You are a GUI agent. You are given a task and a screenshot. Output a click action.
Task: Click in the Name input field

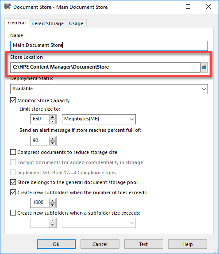tap(109, 46)
